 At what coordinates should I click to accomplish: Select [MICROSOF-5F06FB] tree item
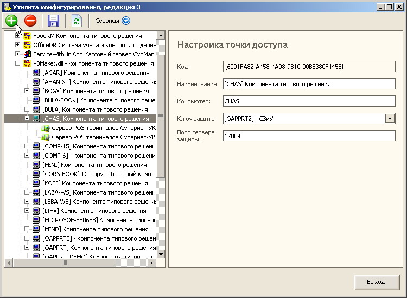point(99,220)
